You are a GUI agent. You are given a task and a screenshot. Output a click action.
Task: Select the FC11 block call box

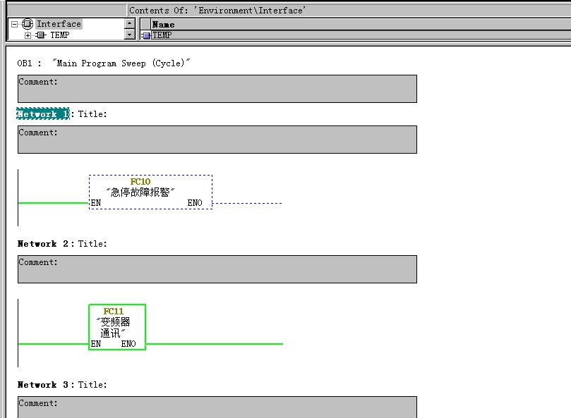point(116,326)
